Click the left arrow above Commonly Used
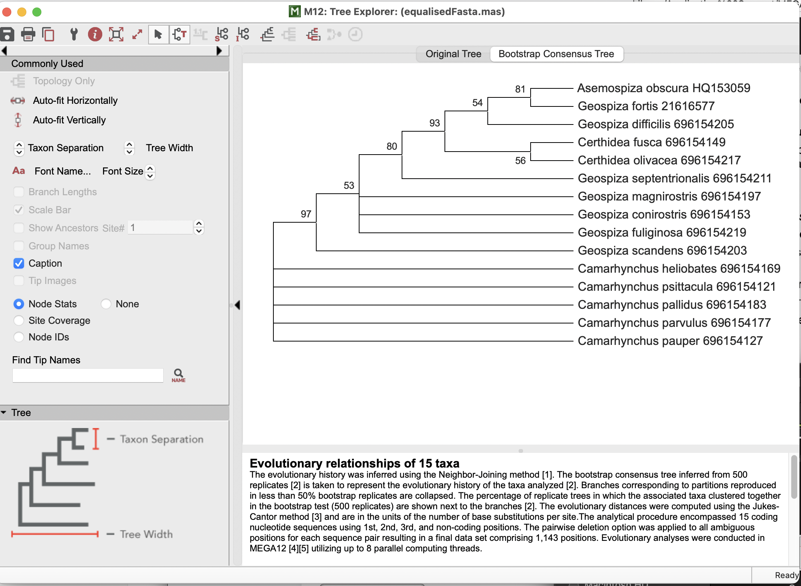Image resolution: width=801 pixels, height=586 pixels. click(4, 51)
